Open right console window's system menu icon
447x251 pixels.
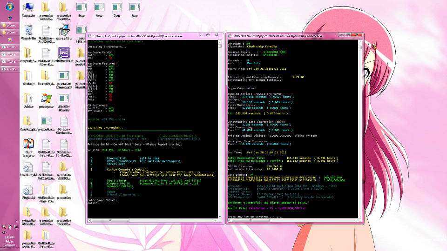[229, 35]
